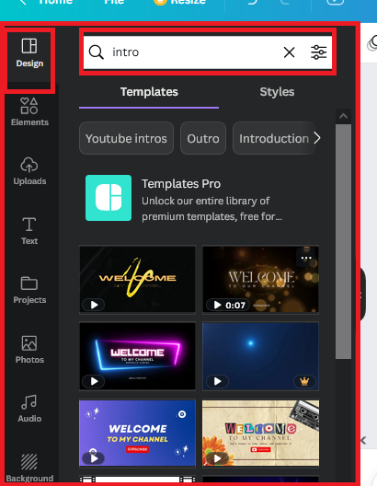This screenshot has width=377, height=486.
Task: Choose the neon frame 'WELCOME' template
Action: pyautogui.click(x=137, y=355)
